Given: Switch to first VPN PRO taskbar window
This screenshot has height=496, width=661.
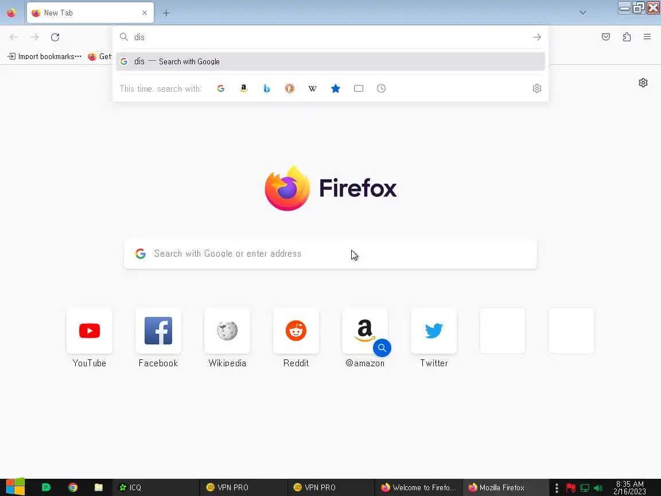Looking at the screenshot, I should pos(244,487).
